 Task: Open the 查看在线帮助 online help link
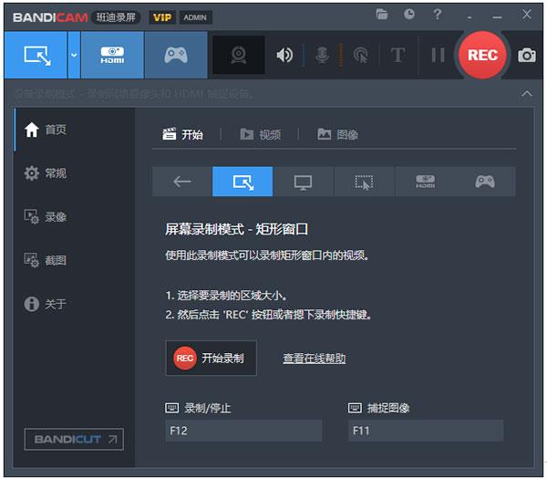pos(314,359)
